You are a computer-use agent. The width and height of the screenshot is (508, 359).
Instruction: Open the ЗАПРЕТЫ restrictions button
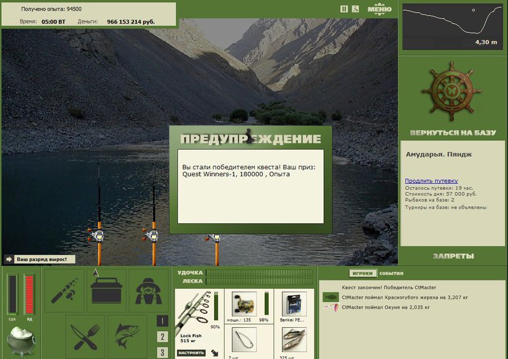(453, 256)
